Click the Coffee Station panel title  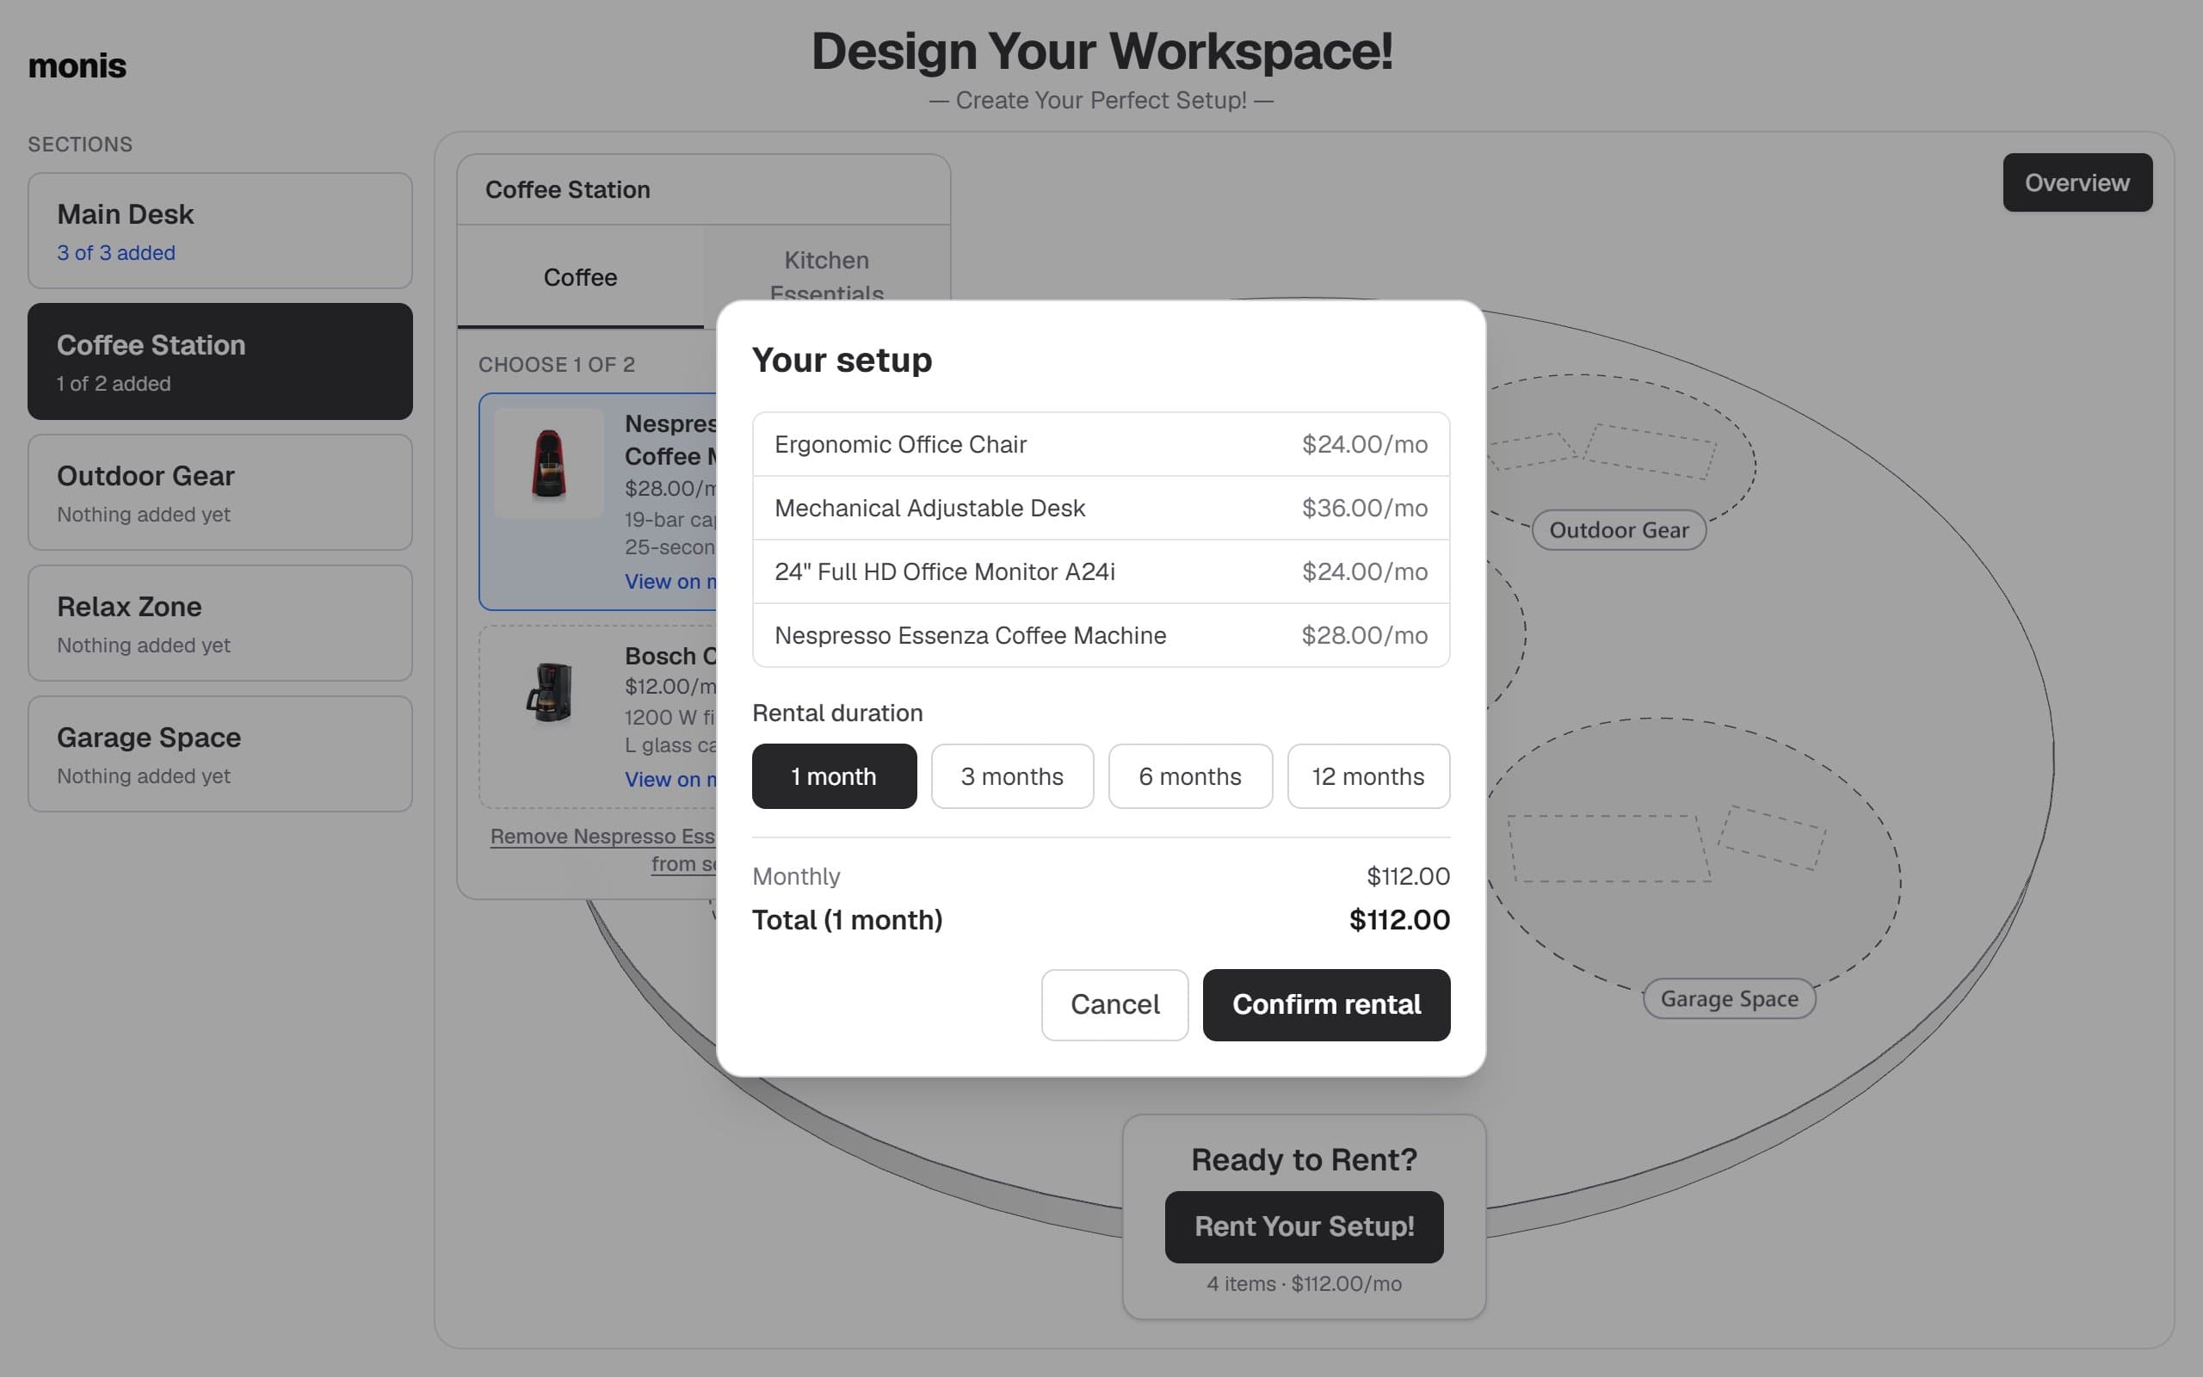tap(567, 189)
